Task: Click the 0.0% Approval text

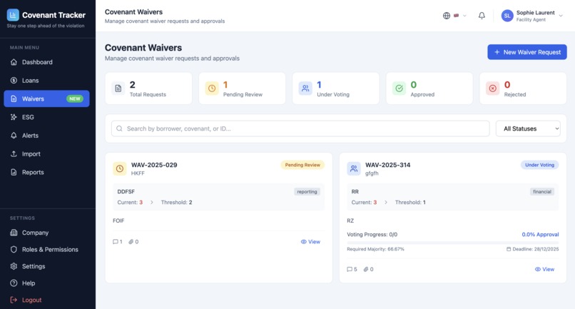Action: pos(540,235)
